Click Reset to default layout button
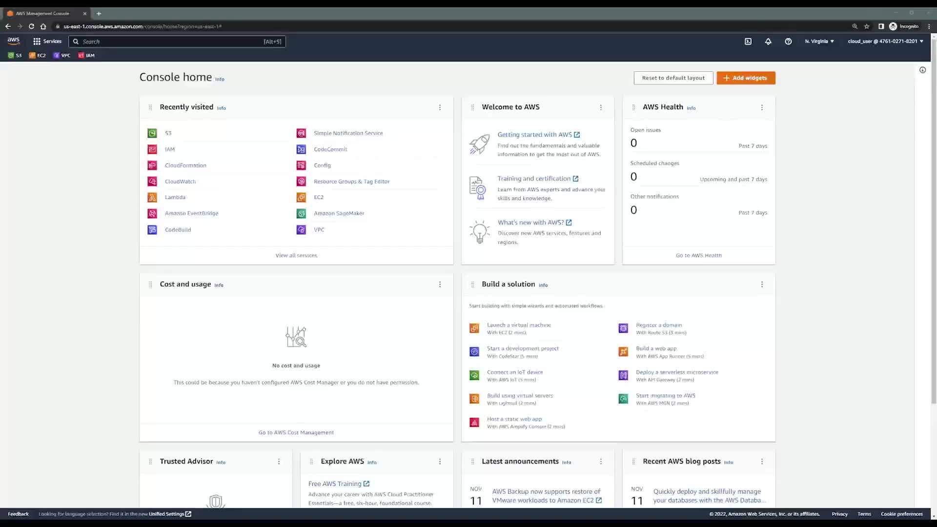 (673, 78)
